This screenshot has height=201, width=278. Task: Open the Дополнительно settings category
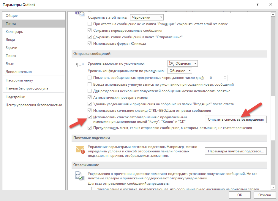(34, 72)
